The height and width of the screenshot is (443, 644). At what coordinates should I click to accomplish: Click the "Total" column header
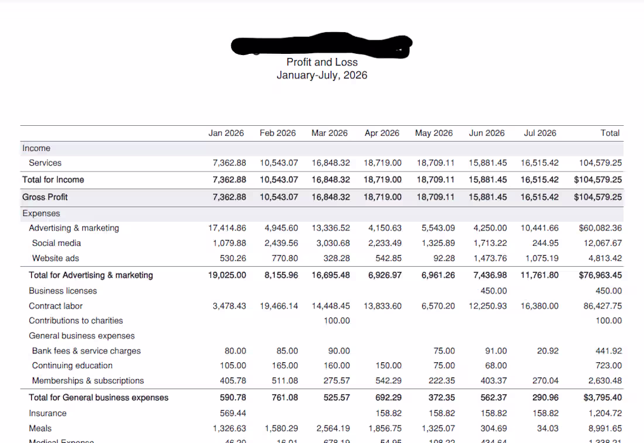[x=610, y=133]
